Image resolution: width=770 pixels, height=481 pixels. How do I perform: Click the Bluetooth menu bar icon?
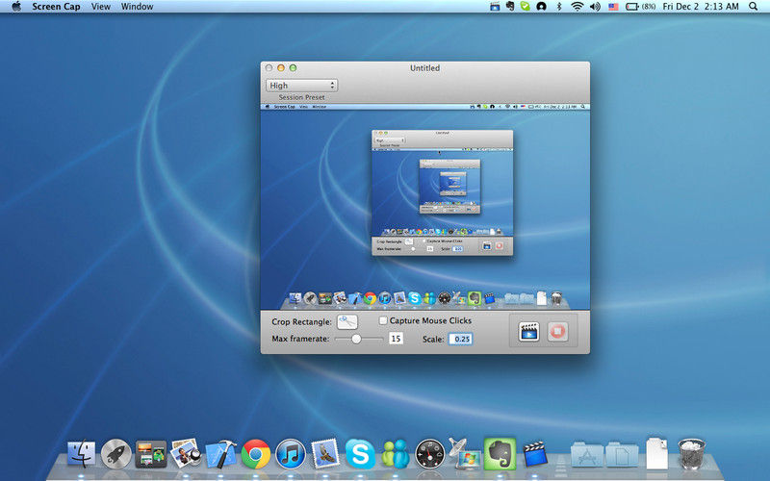pos(559,7)
